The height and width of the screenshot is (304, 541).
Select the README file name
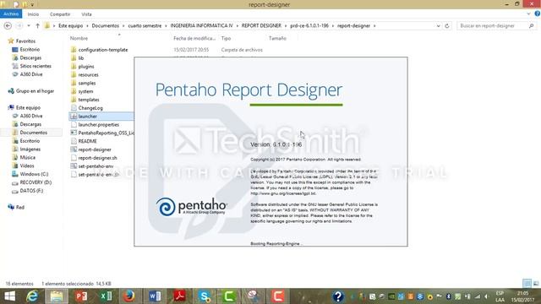click(87, 141)
